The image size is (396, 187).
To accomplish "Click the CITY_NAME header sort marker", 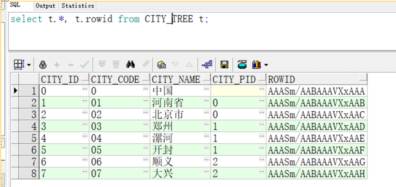I will click(x=207, y=77).
